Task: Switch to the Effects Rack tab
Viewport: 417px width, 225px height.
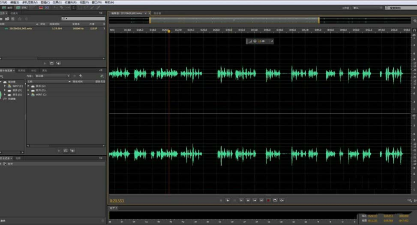Action: tap(22, 70)
